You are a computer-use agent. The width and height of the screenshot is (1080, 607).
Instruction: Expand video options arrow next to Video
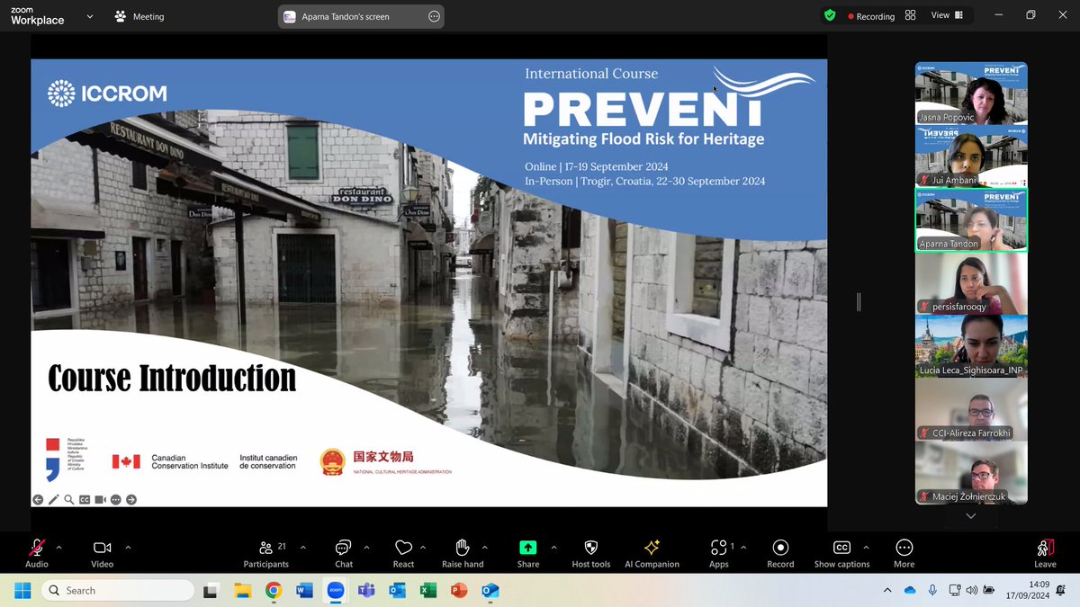pos(128,547)
